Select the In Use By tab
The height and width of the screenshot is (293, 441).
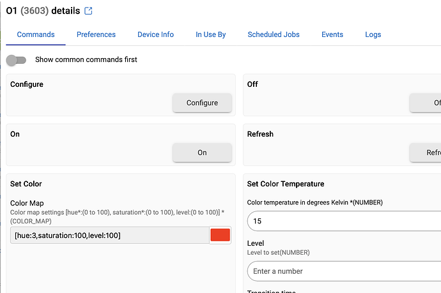[210, 34]
